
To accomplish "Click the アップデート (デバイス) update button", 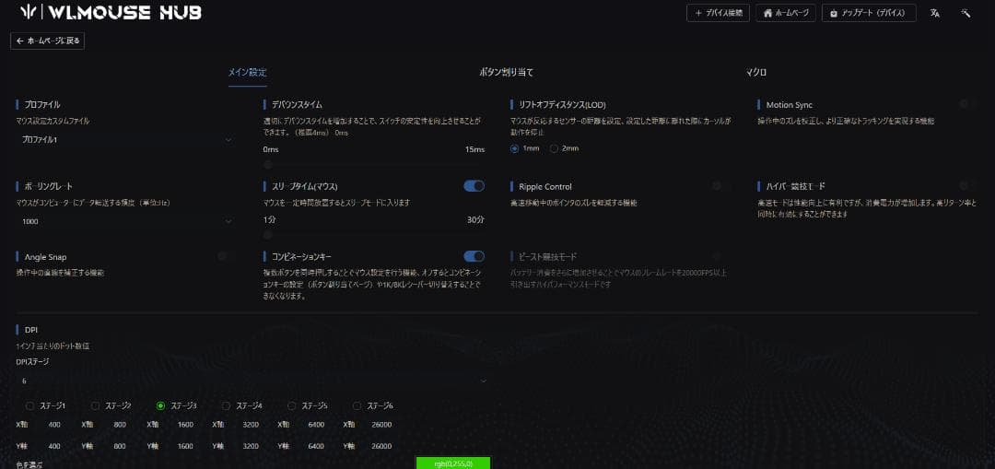I will pyautogui.click(x=869, y=13).
